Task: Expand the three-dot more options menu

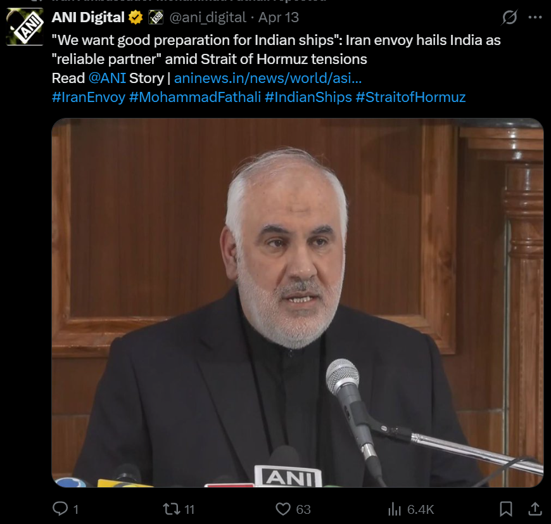Action: [x=535, y=17]
